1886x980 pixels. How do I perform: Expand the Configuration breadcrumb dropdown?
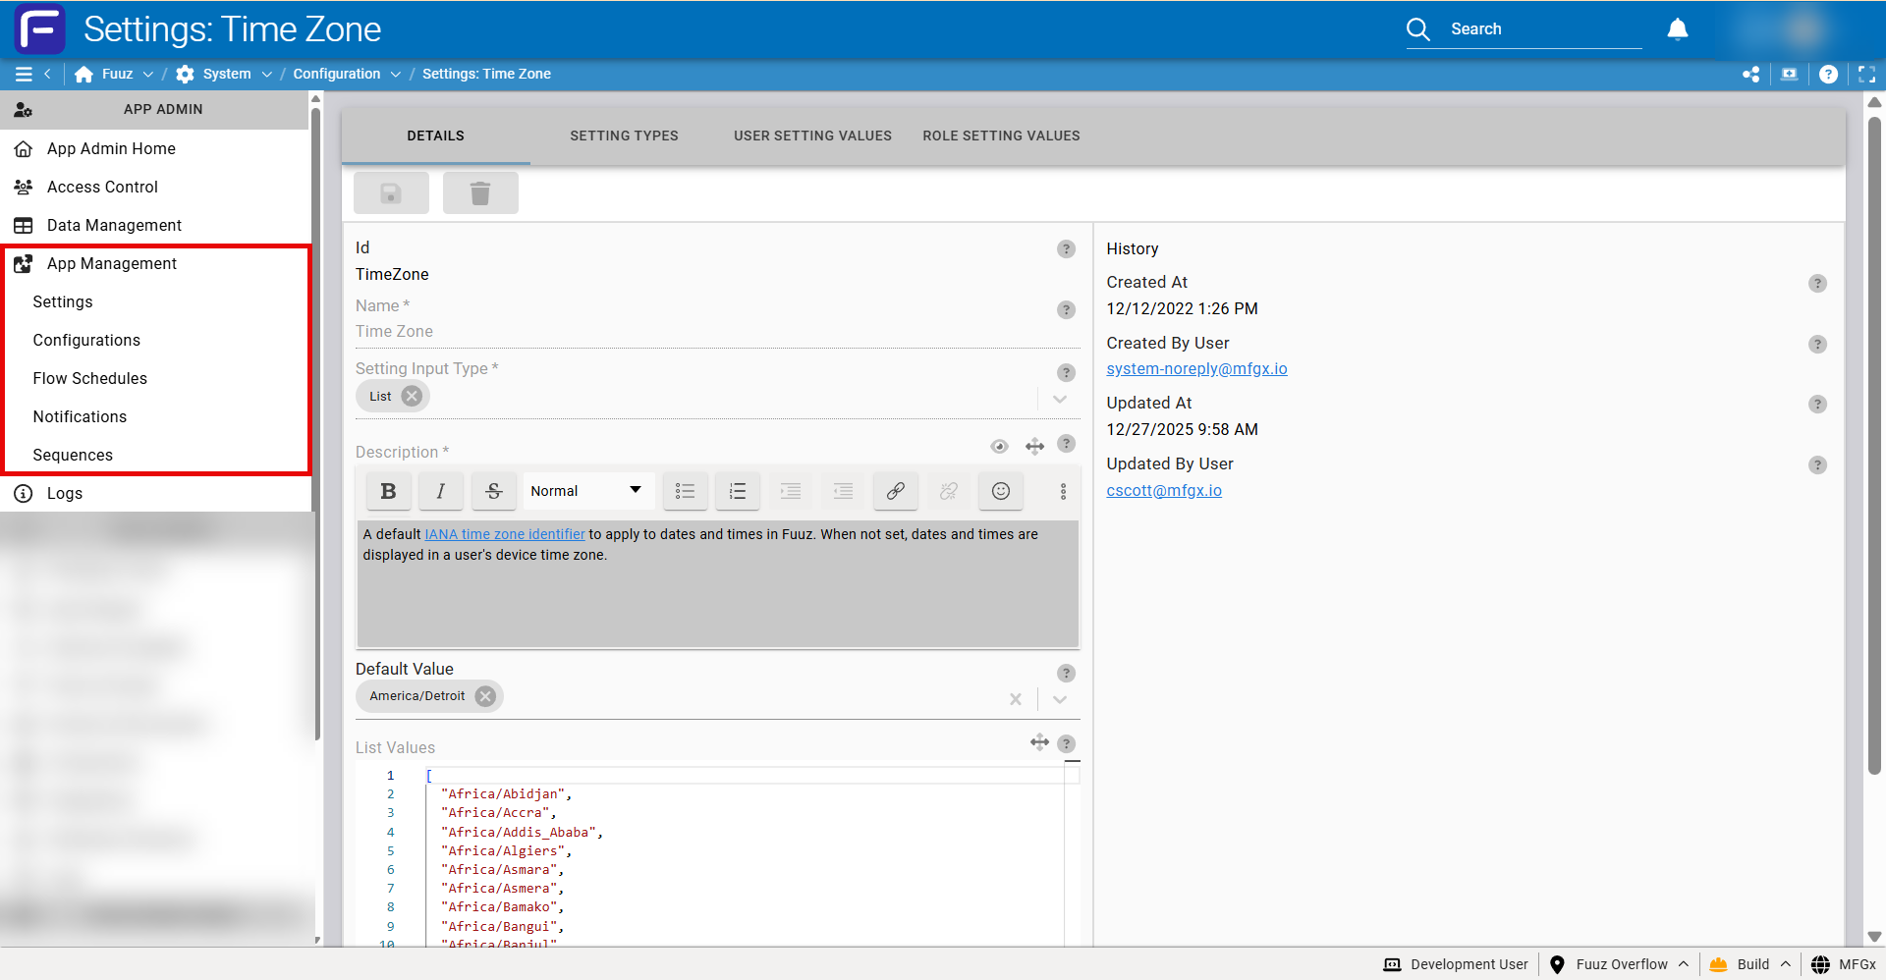pyautogui.click(x=396, y=74)
